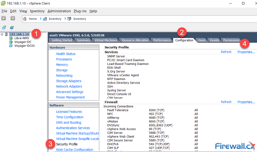Switch to the Users tab
Screen dimensions: 257x152
pyautogui.click(x=201, y=40)
